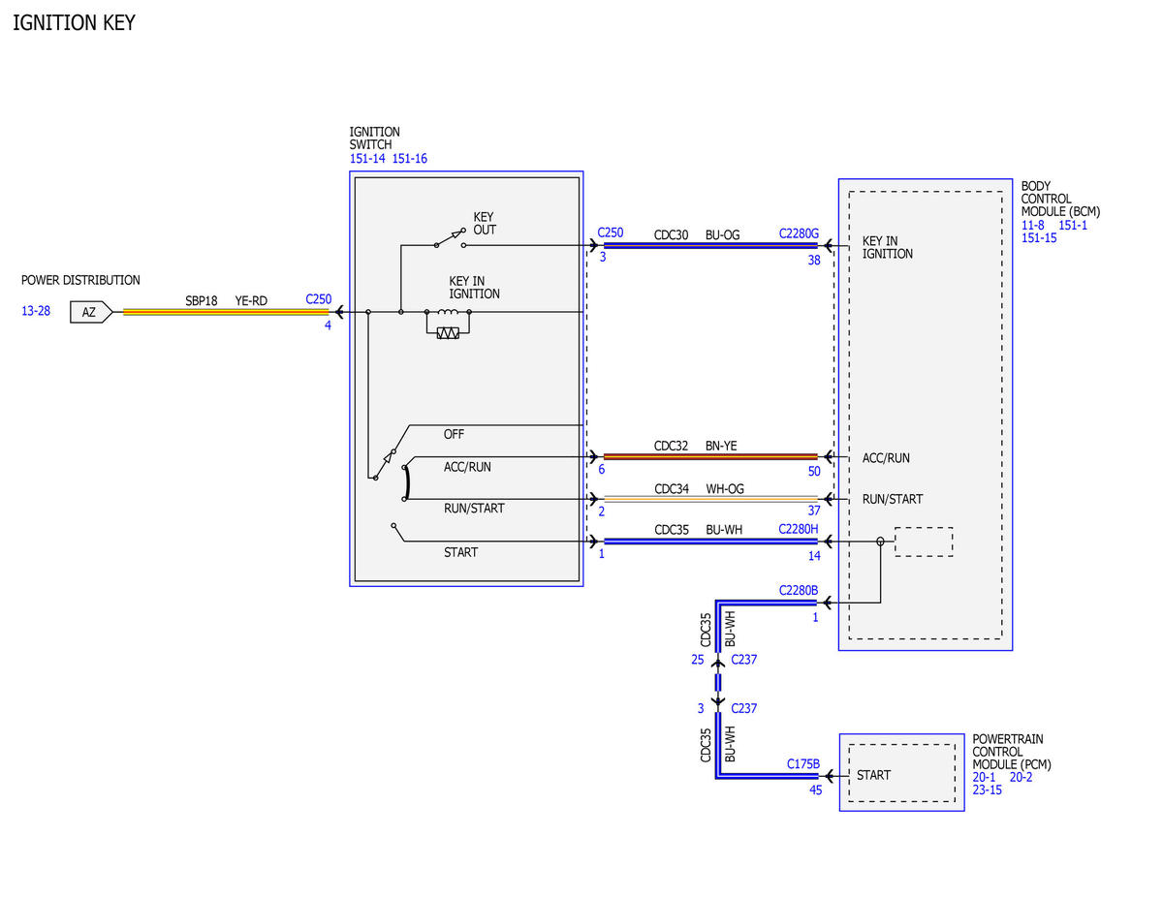Click the POWER DISTRIBUTION label
Image resolution: width=1163 pixels, height=898 pixels.
coord(80,280)
